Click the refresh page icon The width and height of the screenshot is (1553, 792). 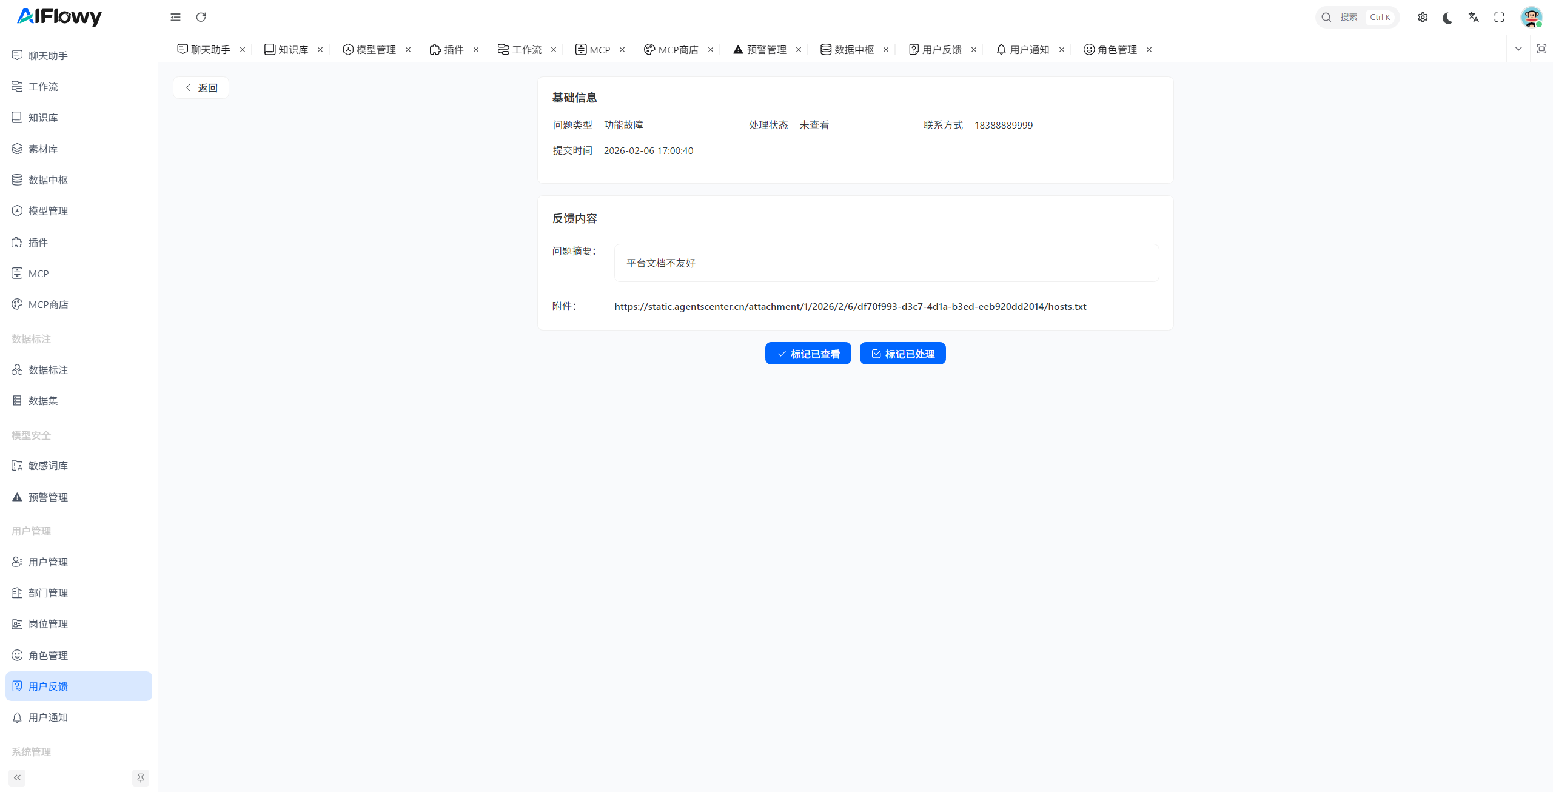pos(201,17)
